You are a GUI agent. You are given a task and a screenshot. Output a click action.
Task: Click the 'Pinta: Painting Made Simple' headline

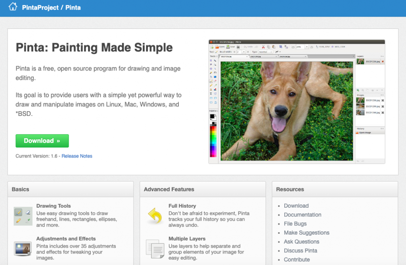[x=94, y=47]
